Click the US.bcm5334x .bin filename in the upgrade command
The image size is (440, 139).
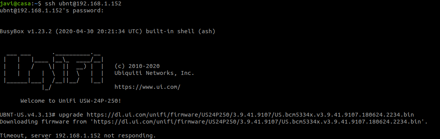tap(345, 115)
